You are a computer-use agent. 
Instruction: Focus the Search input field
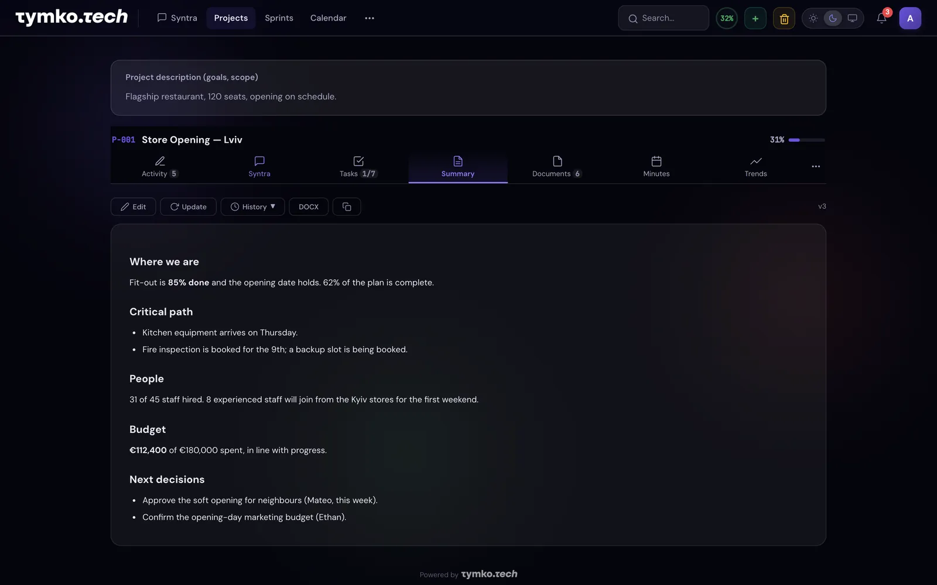coord(664,18)
